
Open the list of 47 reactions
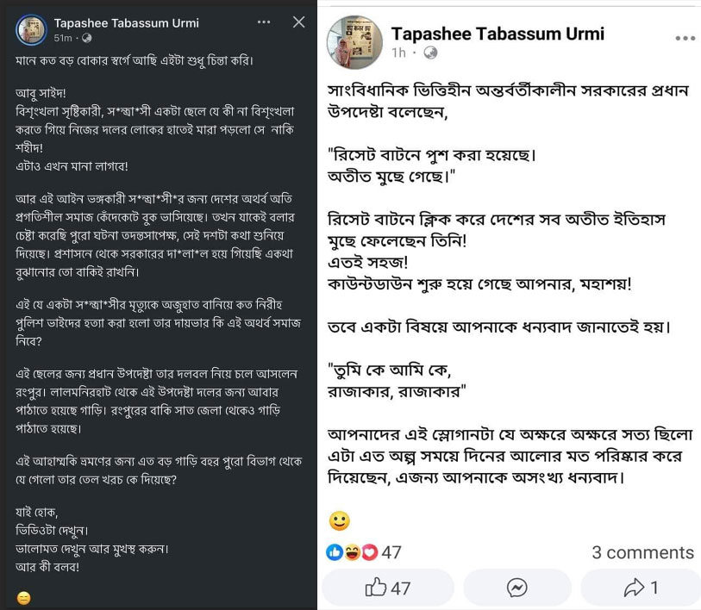click(391, 552)
